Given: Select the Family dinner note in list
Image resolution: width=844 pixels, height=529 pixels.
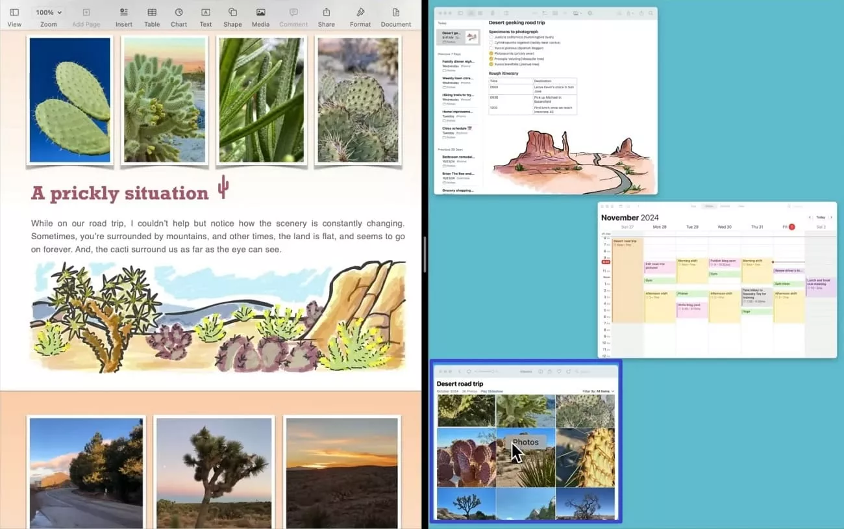Looking at the screenshot, I should point(458,64).
